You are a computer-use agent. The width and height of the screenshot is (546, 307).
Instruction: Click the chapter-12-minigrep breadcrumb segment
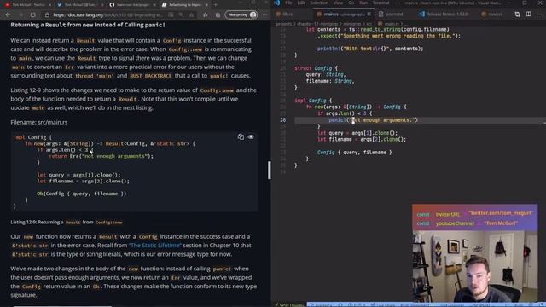[x=317, y=24]
